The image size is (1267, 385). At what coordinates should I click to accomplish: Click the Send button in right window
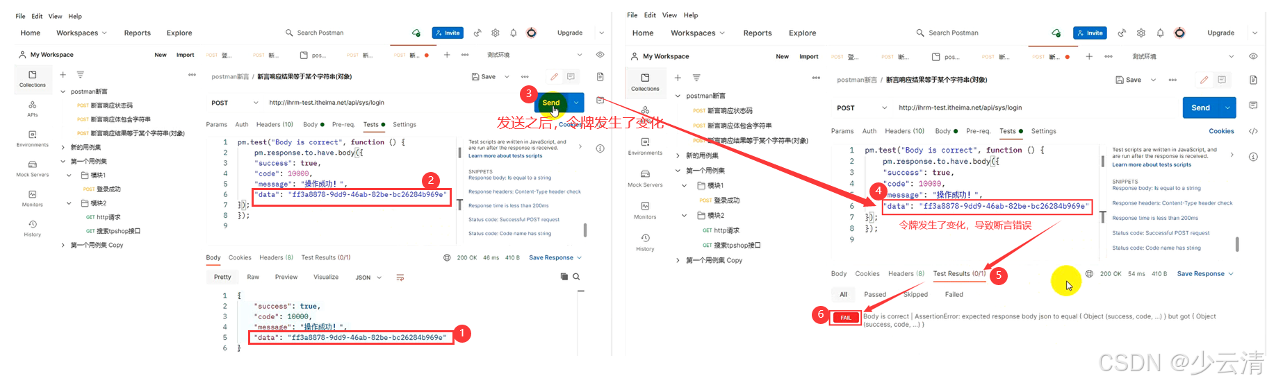[x=1201, y=108]
